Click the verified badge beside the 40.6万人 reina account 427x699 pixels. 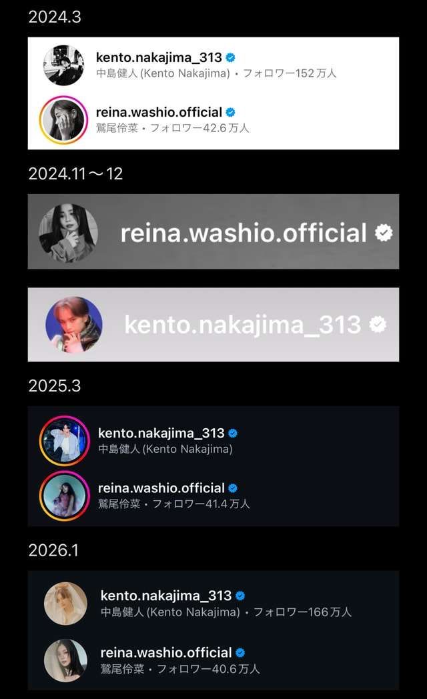pos(240,652)
